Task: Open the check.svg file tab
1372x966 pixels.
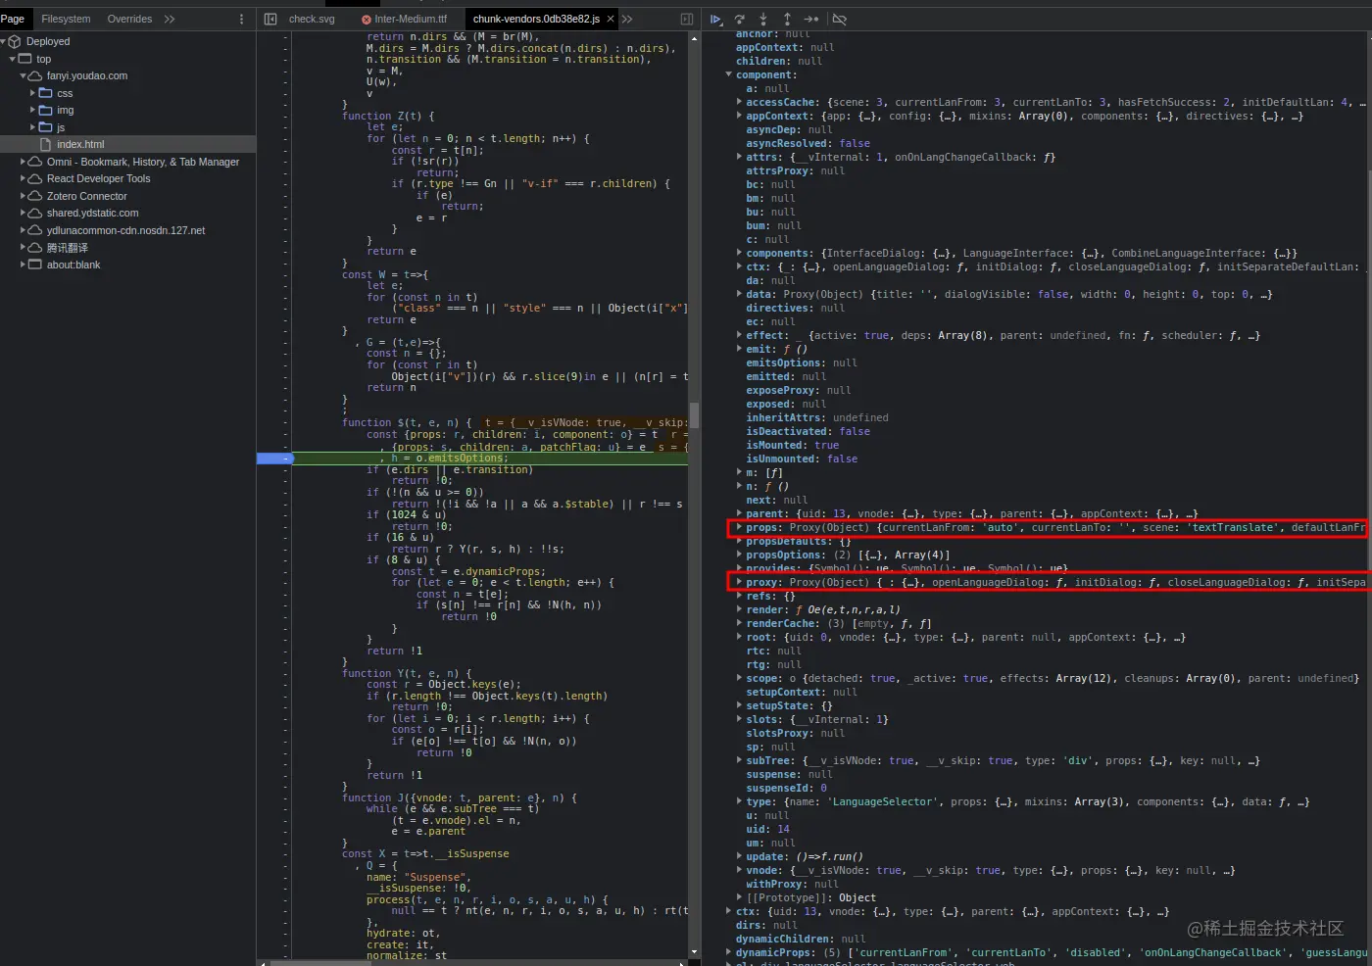Action: point(312,19)
